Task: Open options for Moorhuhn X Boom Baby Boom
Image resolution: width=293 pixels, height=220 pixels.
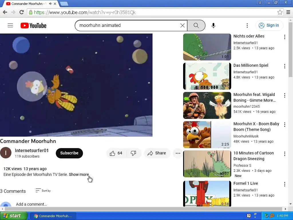Action: click(285, 125)
